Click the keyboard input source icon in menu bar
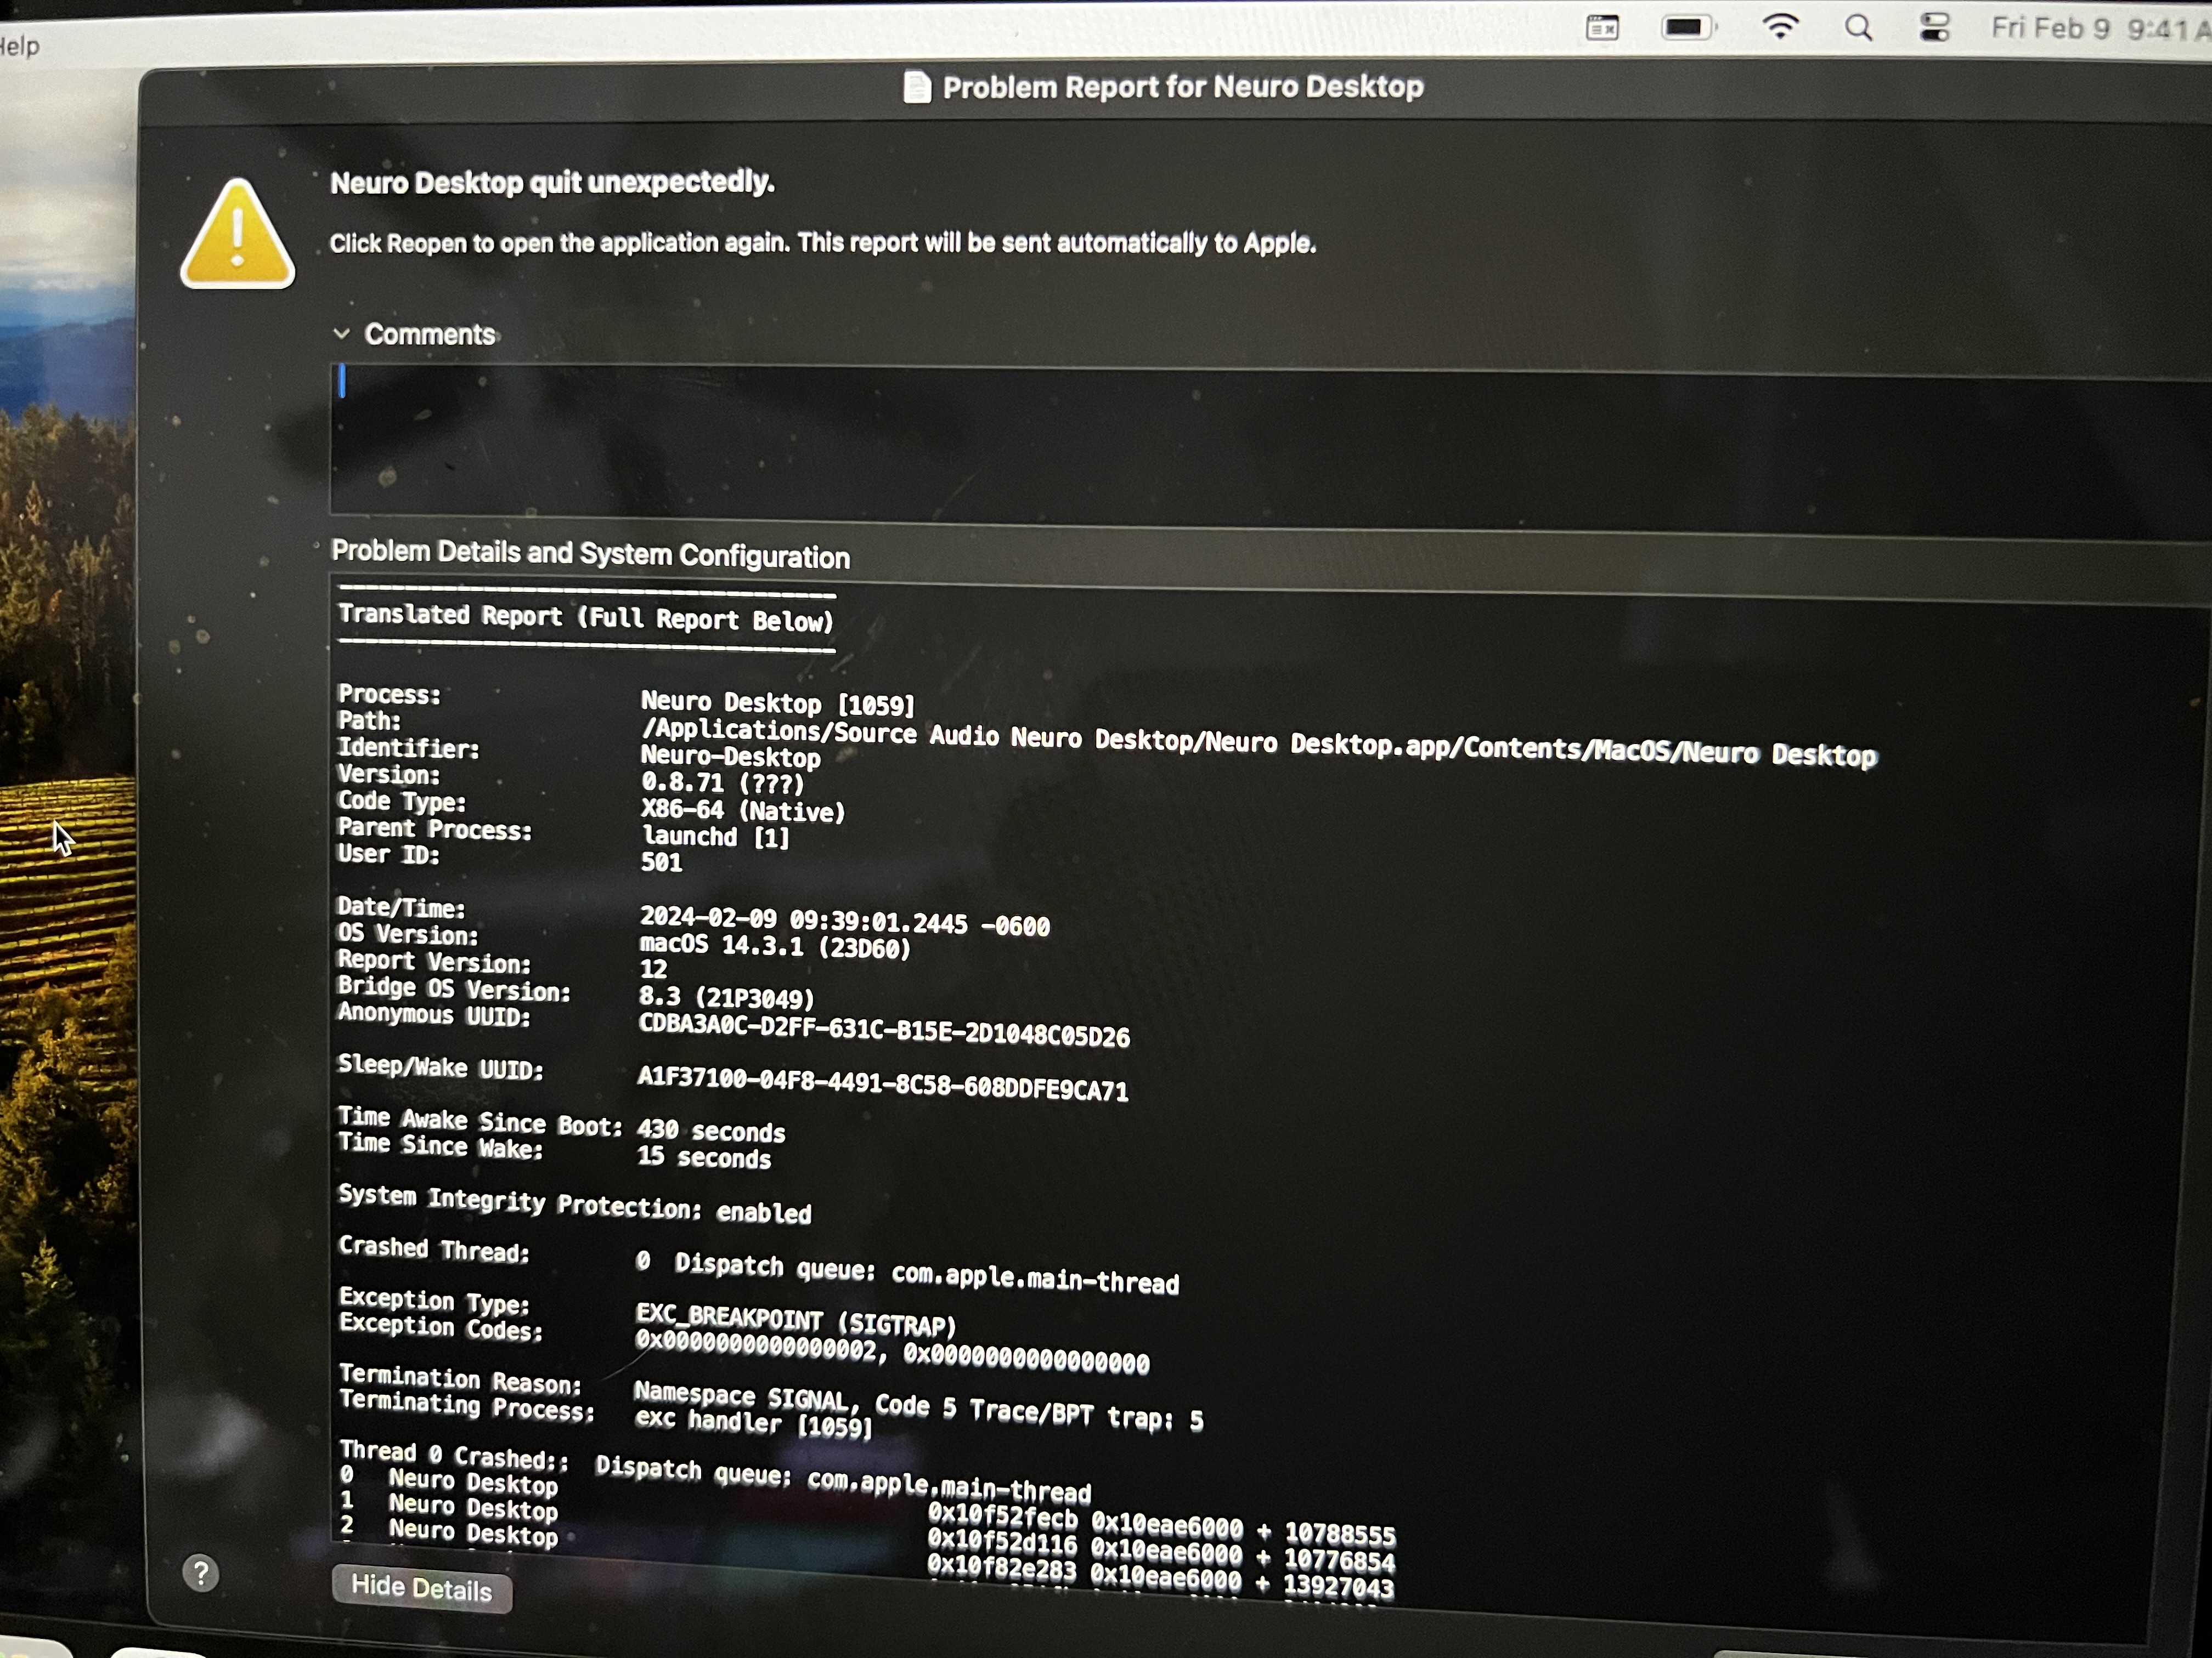Image resolution: width=2212 pixels, height=1658 pixels. [1602, 28]
